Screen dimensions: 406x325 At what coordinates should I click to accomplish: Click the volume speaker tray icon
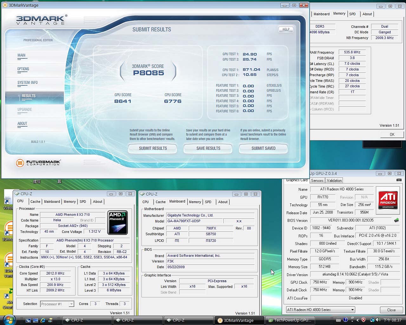point(378,320)
